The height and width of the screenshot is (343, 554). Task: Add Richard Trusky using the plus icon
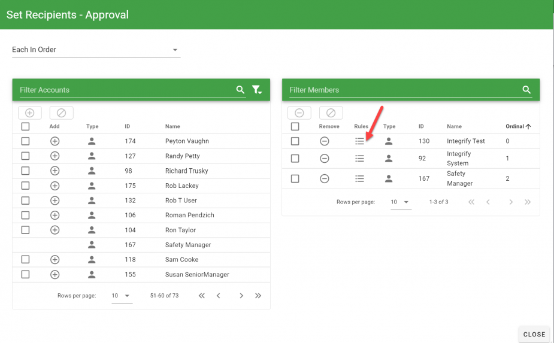coord(55,171)
